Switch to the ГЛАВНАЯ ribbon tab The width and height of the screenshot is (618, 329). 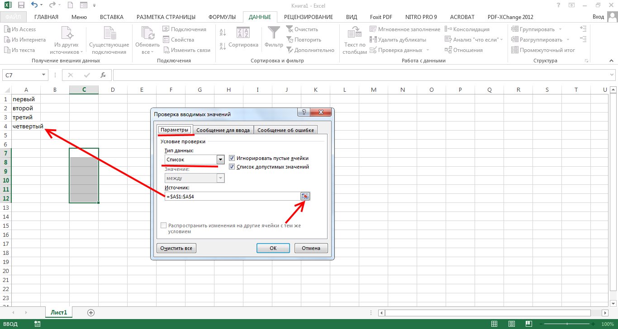click(46, 17)
